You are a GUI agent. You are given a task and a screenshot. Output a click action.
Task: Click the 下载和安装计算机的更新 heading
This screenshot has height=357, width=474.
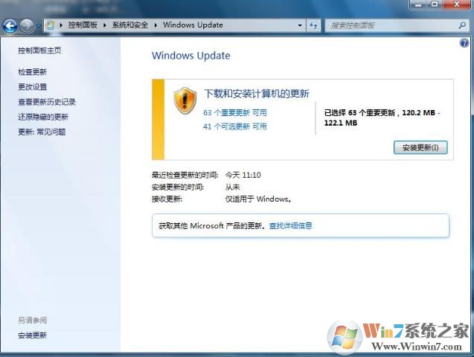pos(257,94)
